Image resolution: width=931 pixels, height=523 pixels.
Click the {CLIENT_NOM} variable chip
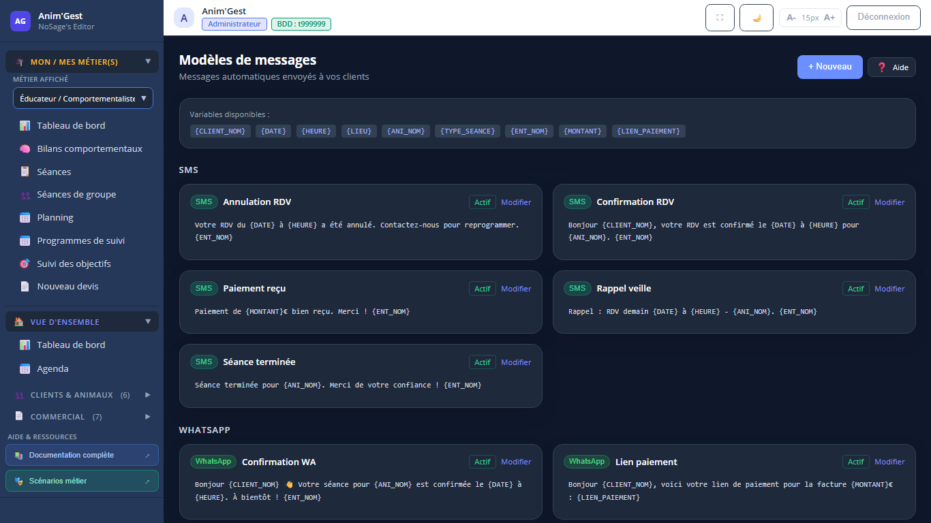[x=220, y=131]
